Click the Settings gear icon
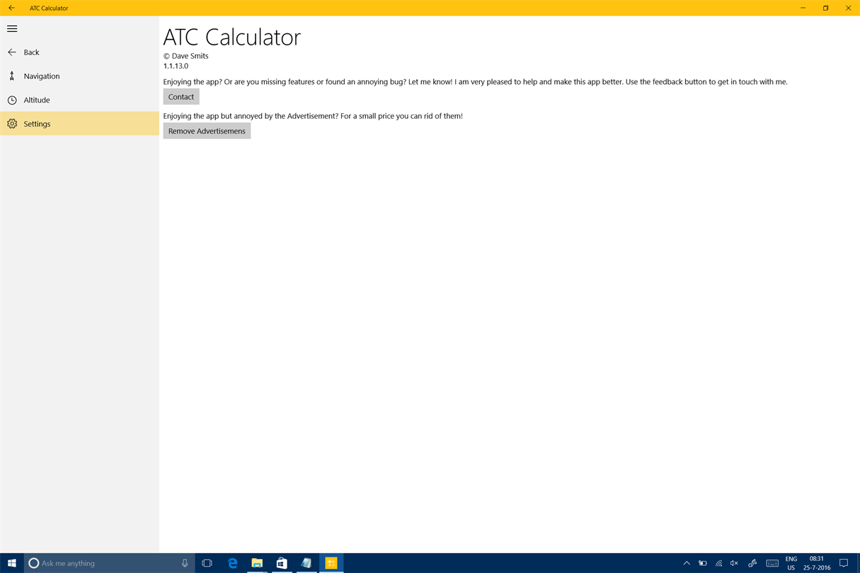 point(12,124)
